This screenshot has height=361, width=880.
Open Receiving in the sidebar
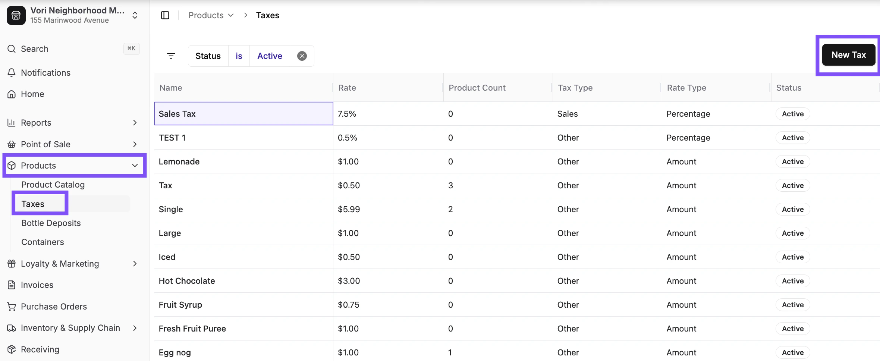(40, 349)
